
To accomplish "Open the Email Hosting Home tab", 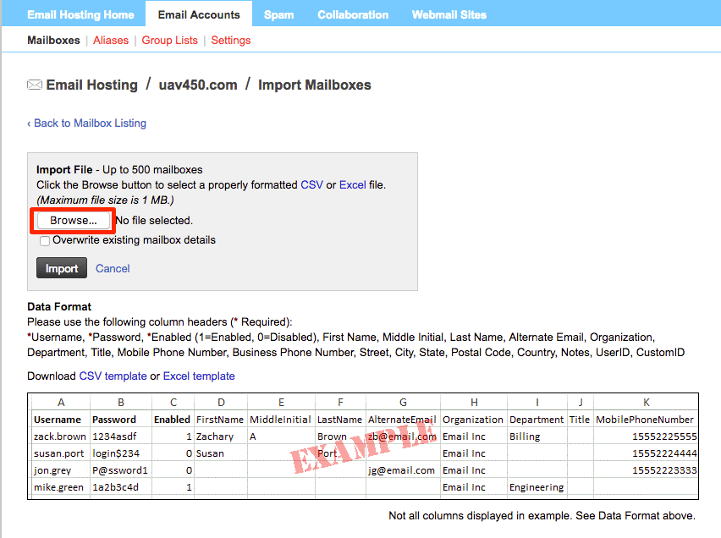I will coord(80,14).
